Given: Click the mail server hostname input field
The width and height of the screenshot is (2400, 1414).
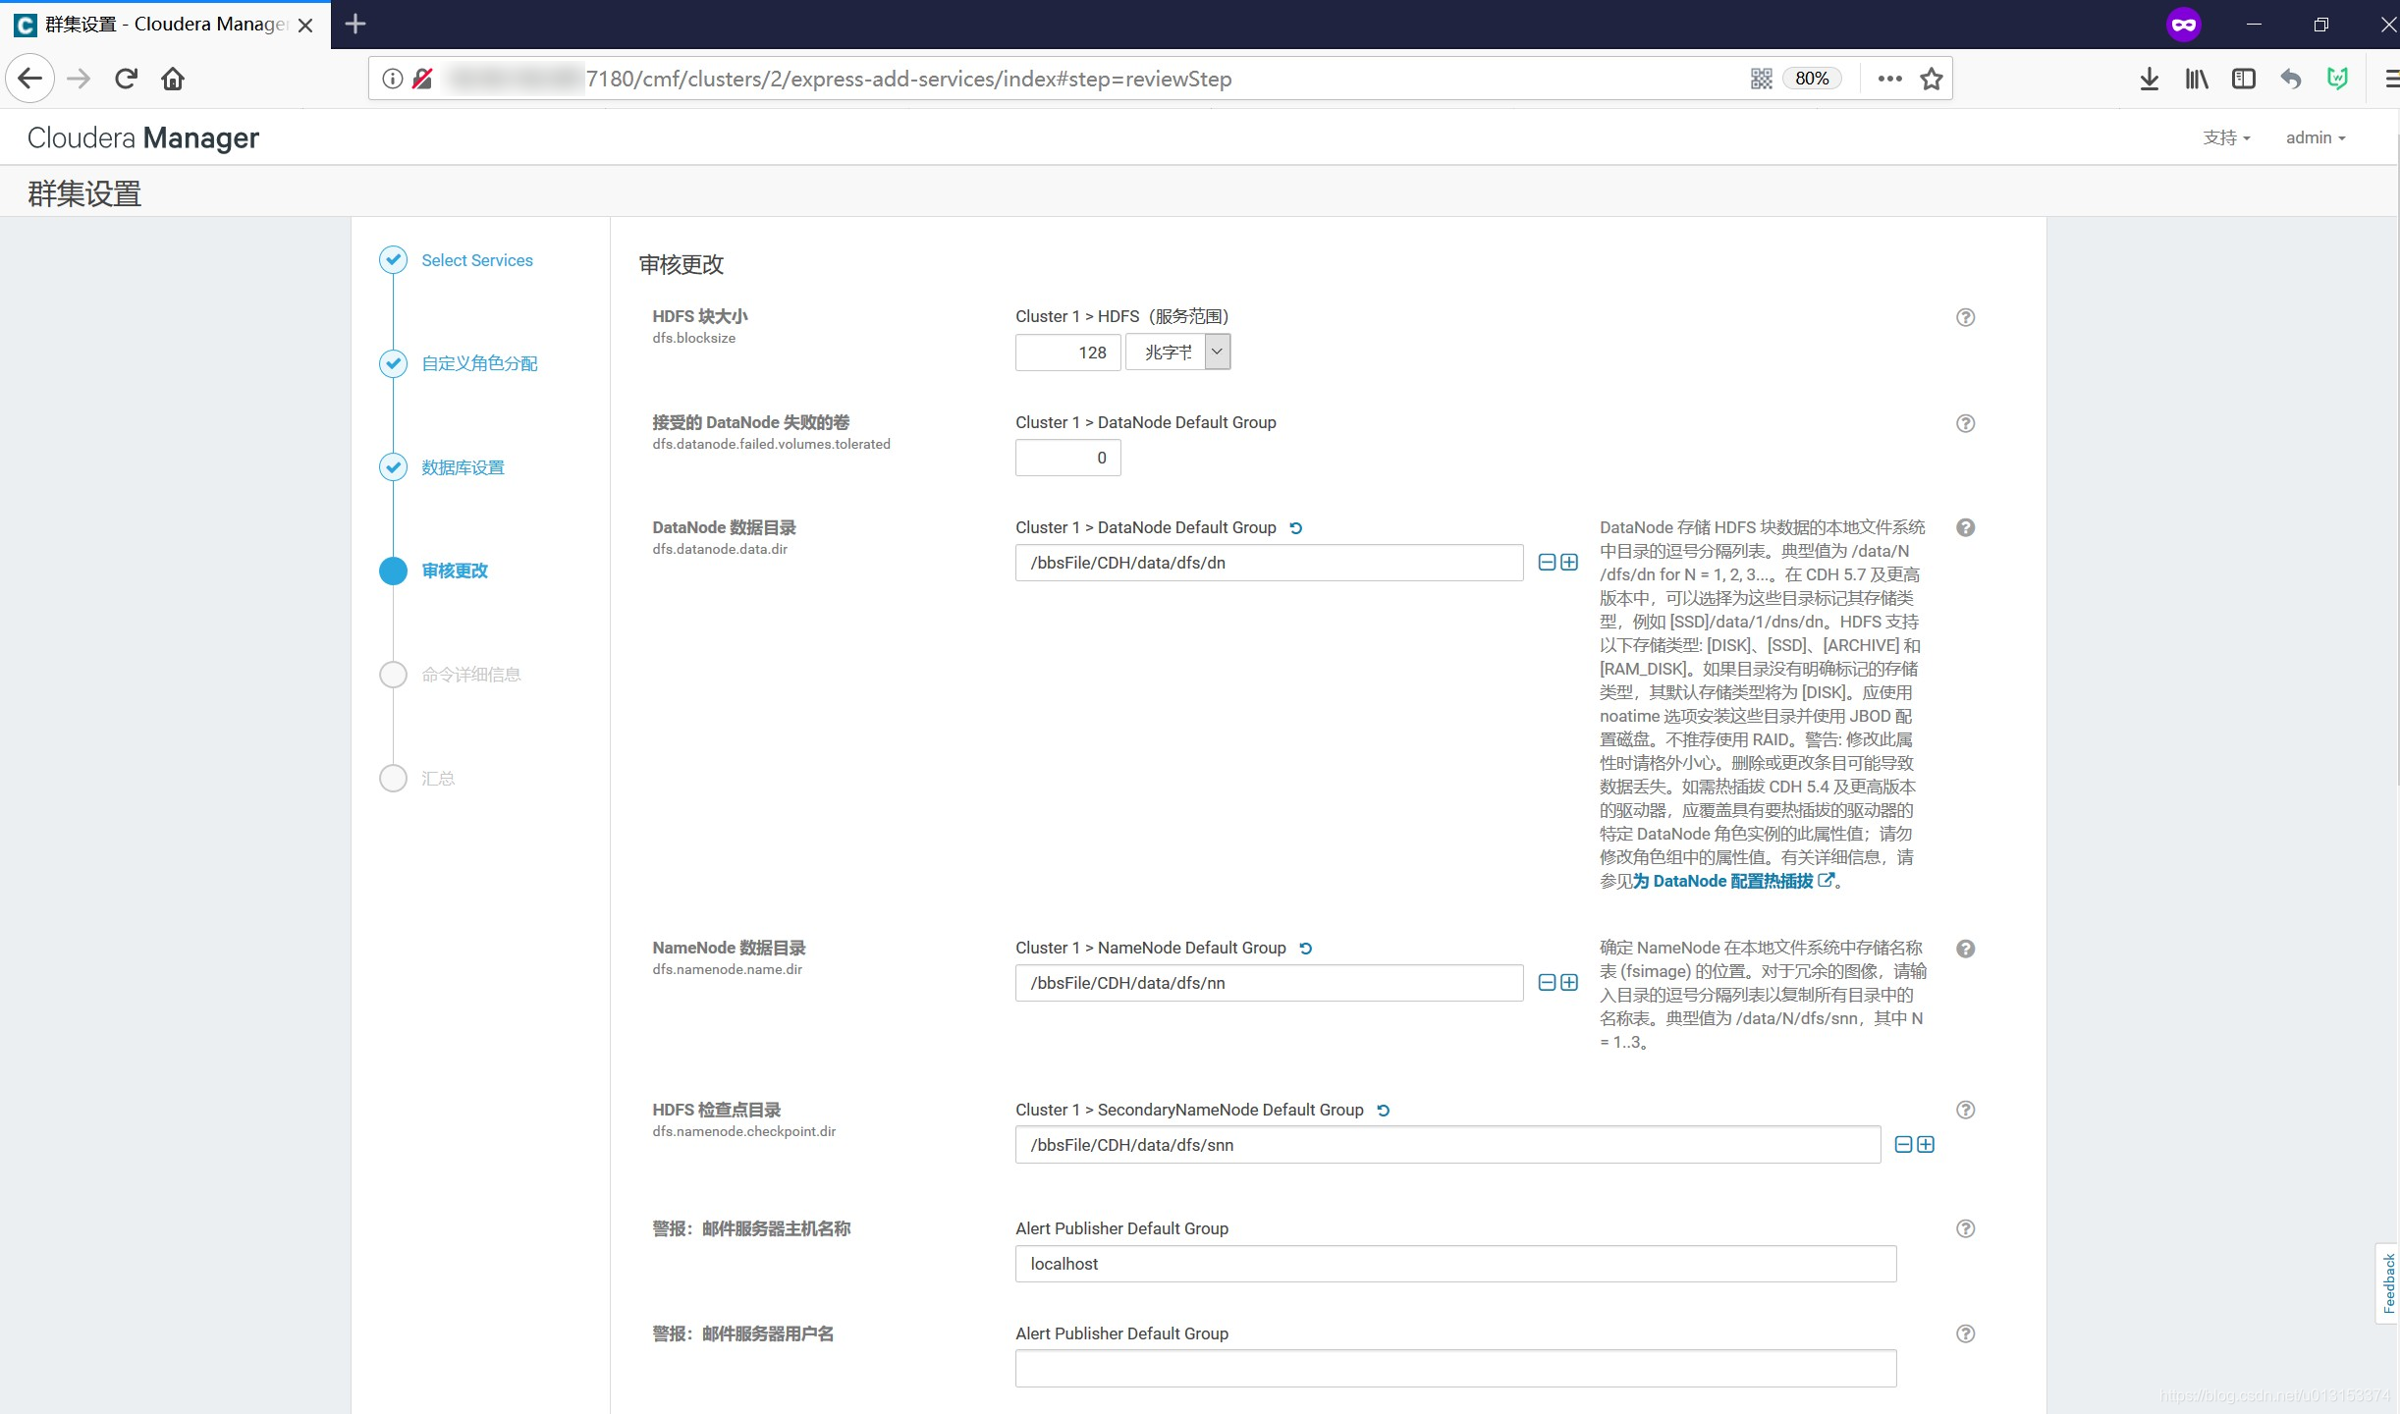Looking at the screenshot, I should click(1454, 1264).
